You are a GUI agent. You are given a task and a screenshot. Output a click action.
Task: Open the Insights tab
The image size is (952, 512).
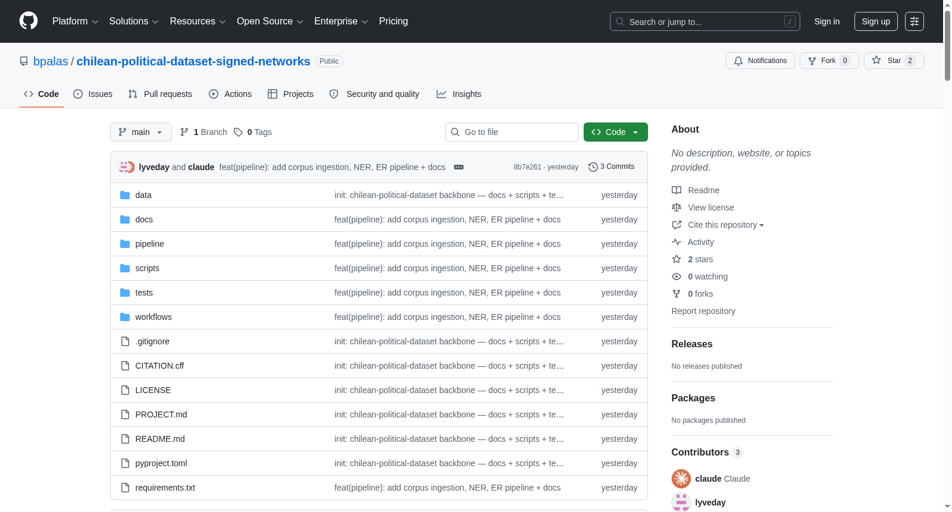click(x=459, y=94)
